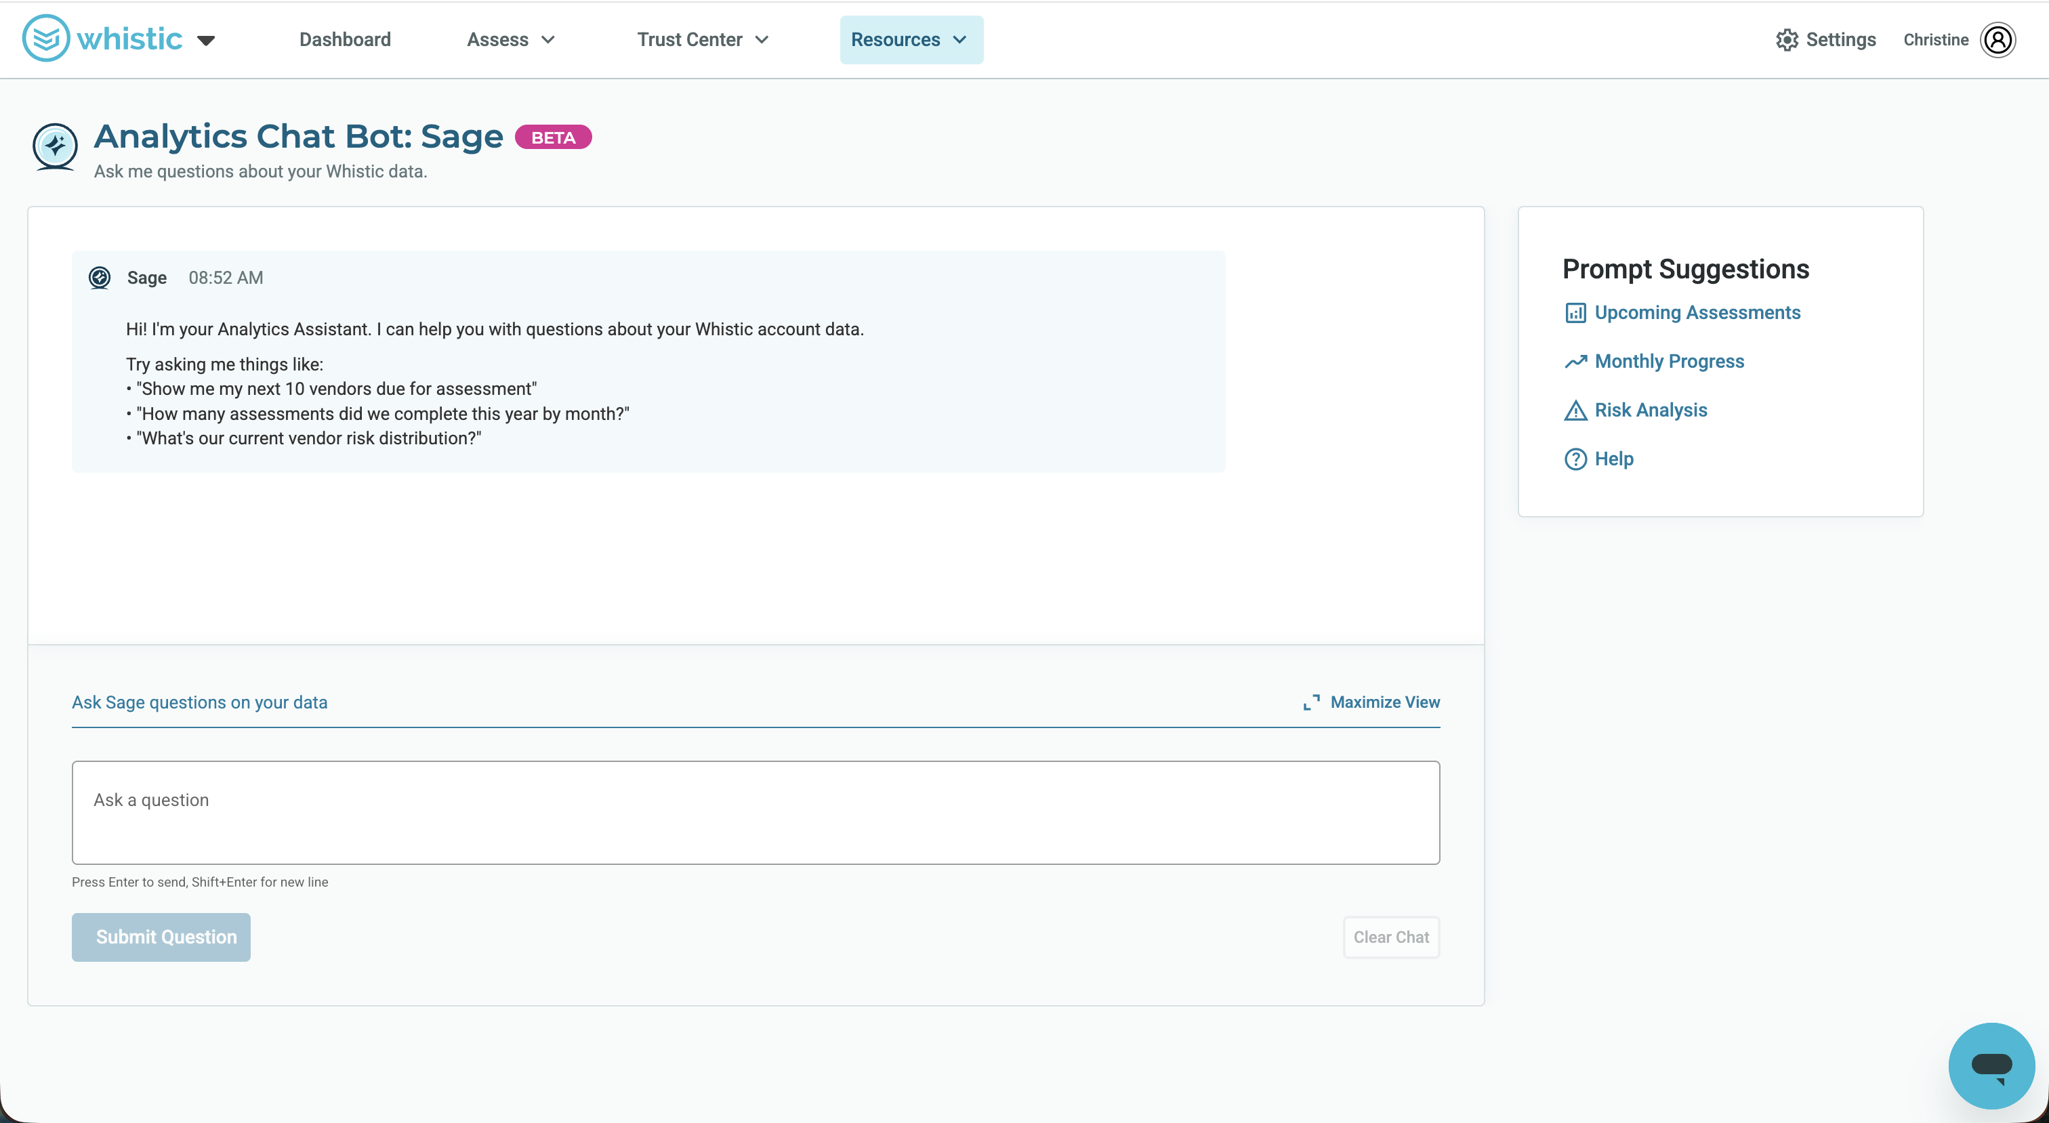Click the Maximize View expand icon
Viewport: 2049px width, 1123px height.
coord(1311,702)
